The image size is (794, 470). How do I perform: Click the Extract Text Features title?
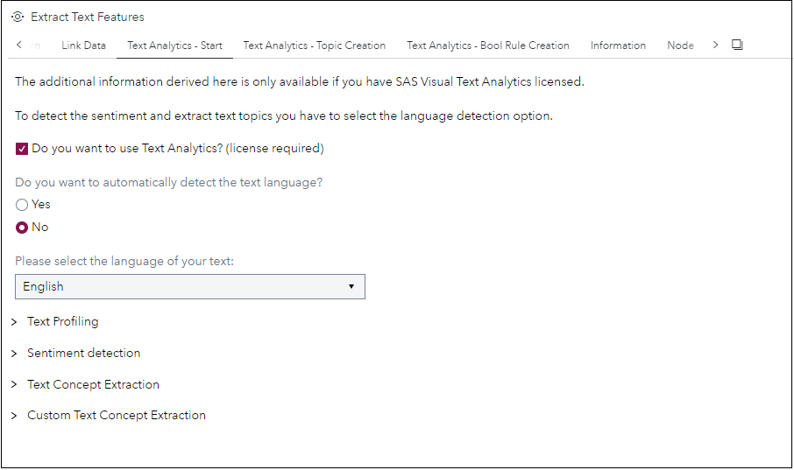pos(88,17)
